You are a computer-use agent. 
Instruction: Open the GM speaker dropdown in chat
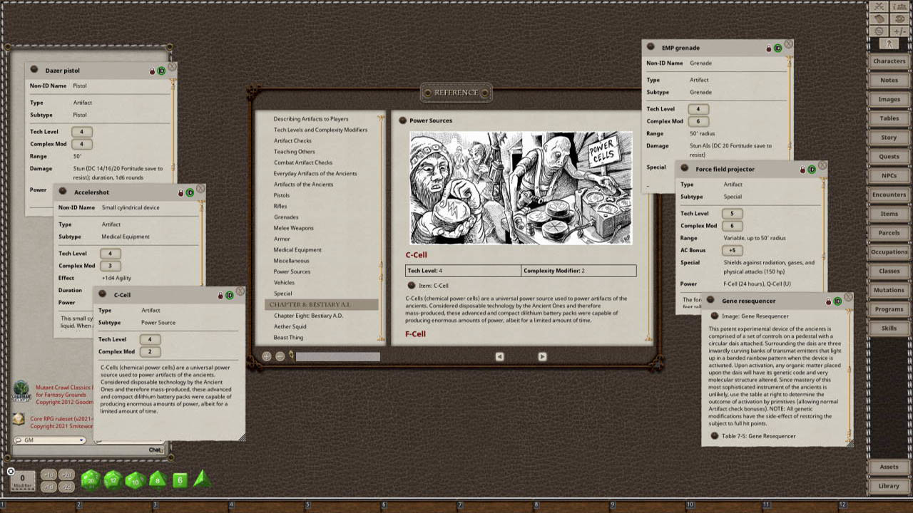50,440
